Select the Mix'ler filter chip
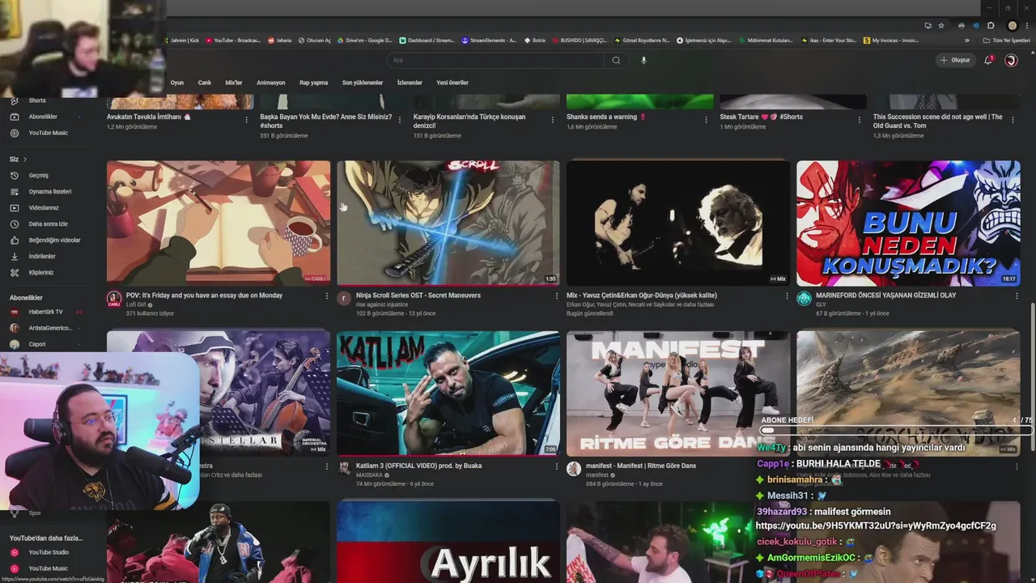This screenshot has height=583, width=1036. (x=234, y=83)
